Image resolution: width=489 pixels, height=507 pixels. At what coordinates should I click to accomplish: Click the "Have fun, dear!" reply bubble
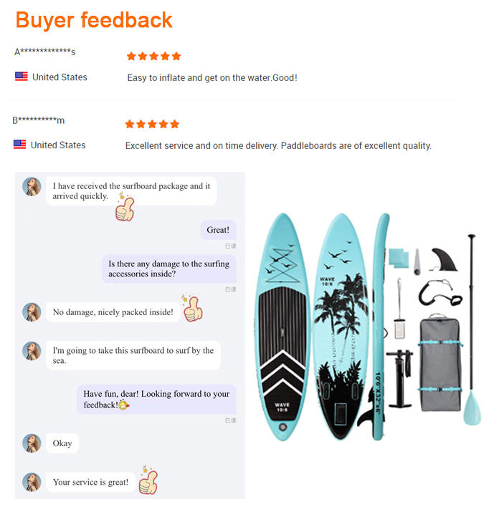(x=156, y=400)
